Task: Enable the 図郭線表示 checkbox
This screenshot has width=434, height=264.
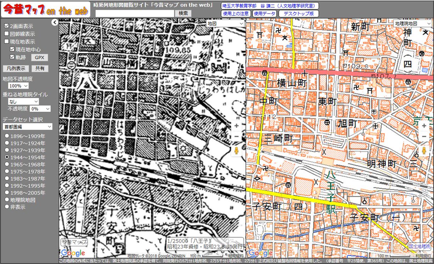Action: pos(7,34)
